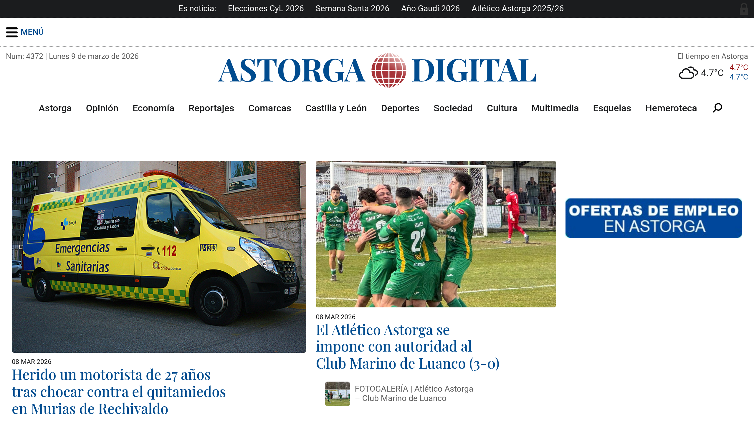Open the injured motorcyclist headline
754x424 pixels.
click(119, 392)
